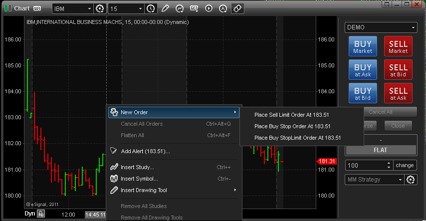This screenshot has width=426, height=221.
Task: Click the interval clock icon
Action: point(151,8)
